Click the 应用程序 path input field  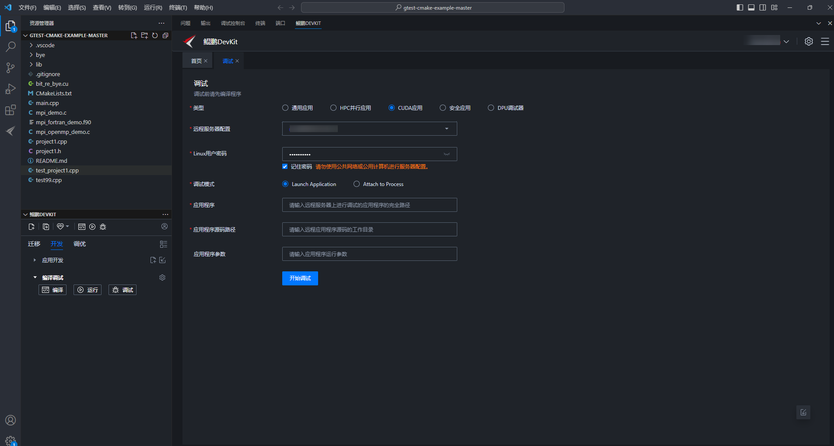tap(370, 205)
